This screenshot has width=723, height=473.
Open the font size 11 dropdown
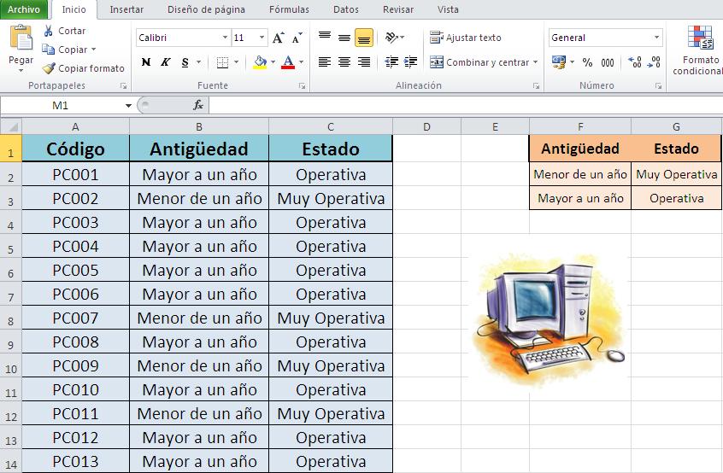(262, 38)
